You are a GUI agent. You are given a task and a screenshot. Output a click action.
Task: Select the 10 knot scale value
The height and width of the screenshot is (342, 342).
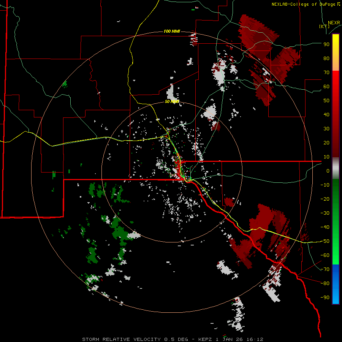(326, 157)
